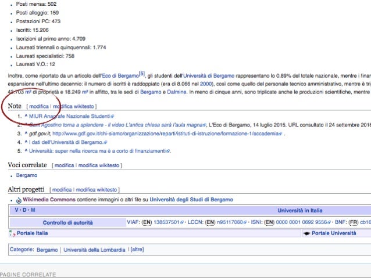This screenshot has width=371, height=278.
Task: Open the Portale Italia link
Action: (x=32, y=233)
